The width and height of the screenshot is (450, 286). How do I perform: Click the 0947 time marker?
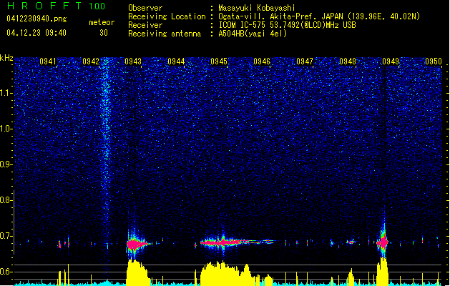pos(305,61)
